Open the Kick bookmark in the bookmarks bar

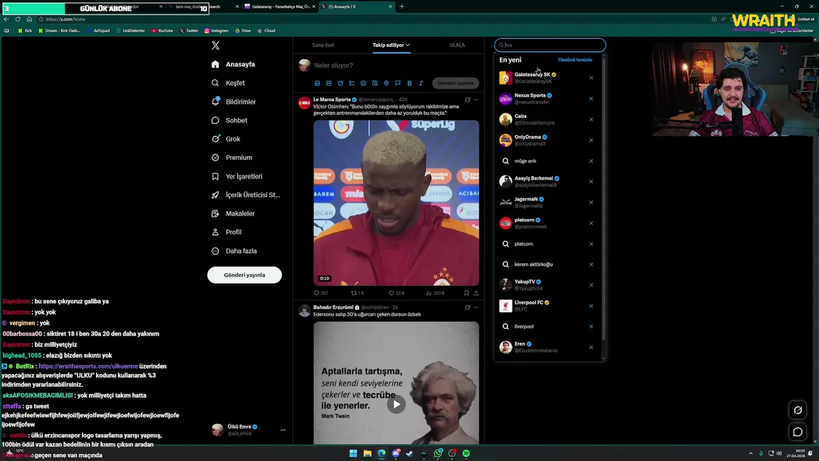tap(25, 31)
